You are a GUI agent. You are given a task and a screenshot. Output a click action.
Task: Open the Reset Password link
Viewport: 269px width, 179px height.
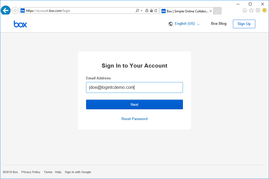pos(134,119)
